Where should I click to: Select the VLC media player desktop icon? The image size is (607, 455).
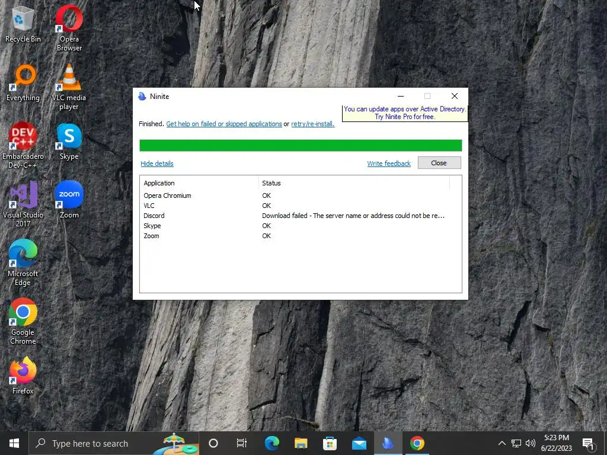69,87
